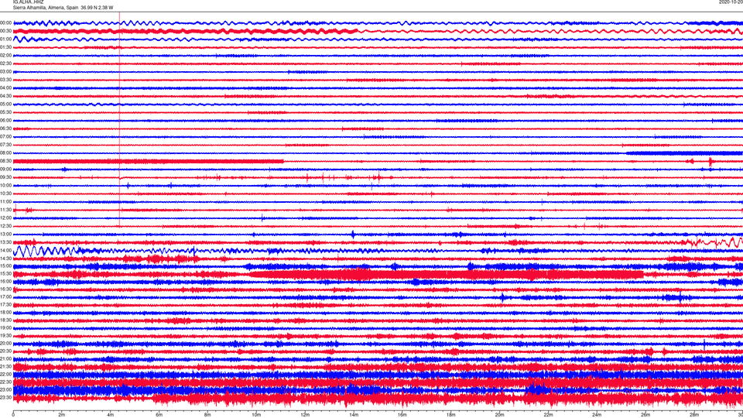The image size is (743, 418).
Task: Click the 24m tick label on time axis
Action: click(597, 415)
